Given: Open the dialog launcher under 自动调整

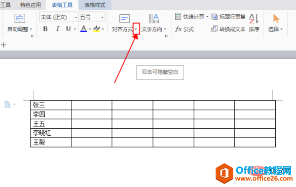Looking at the screenshot, I should (x=32, y=36).
